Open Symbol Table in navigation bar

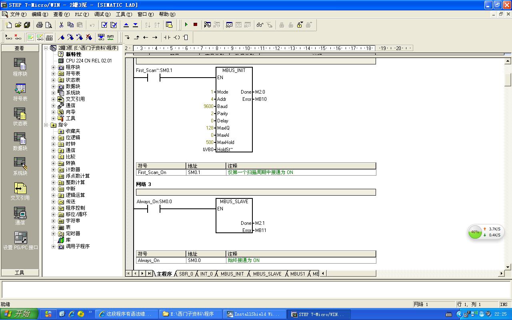coord(20,92)
